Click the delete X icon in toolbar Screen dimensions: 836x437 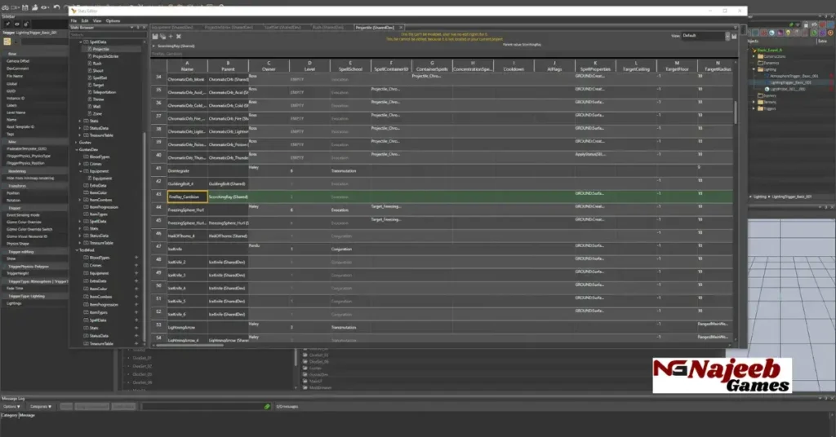(179, 37)
